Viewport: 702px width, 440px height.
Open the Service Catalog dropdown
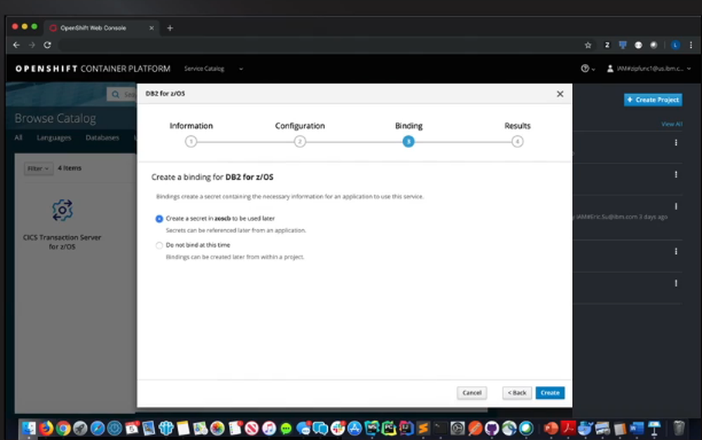[213, 69]
